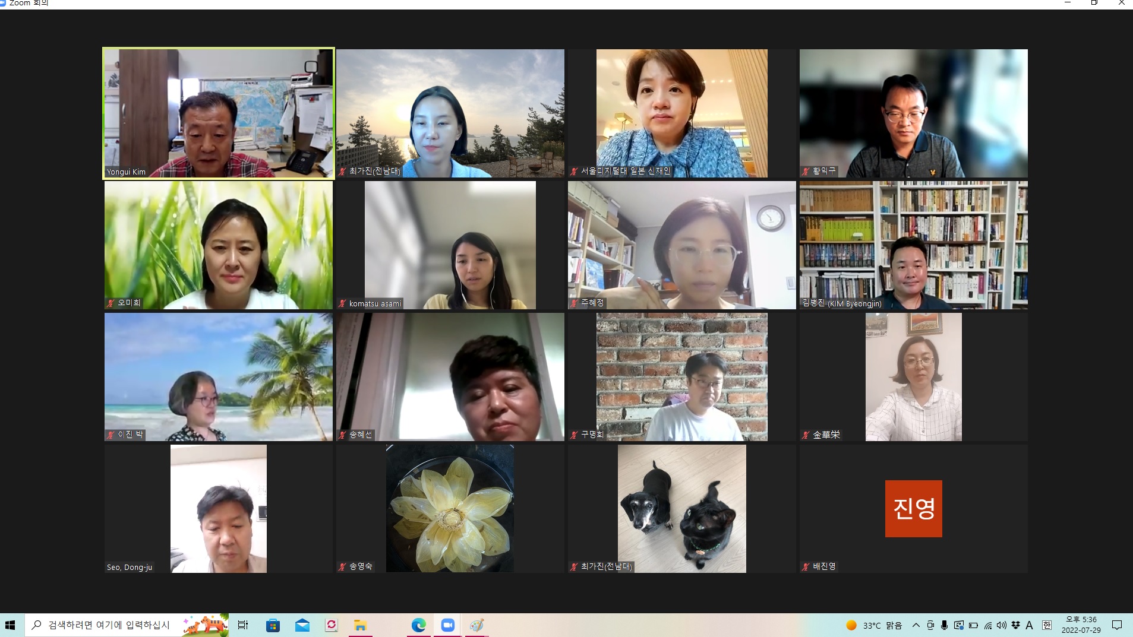This screenshot has height=637, width=1133.
Task: Select Yongui Kim's video tile
Action: coord(219,113)
